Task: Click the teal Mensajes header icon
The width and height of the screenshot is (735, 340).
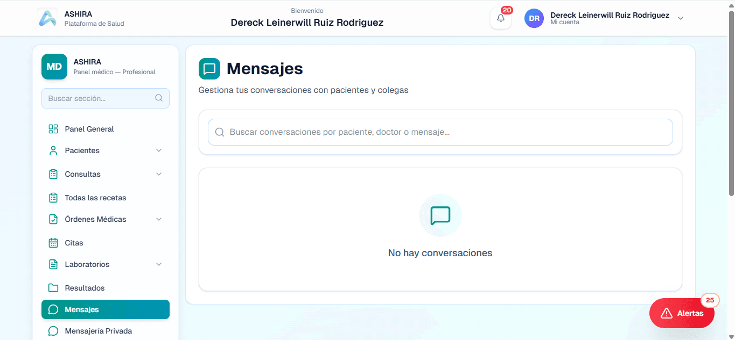Action: click(209, 69)
